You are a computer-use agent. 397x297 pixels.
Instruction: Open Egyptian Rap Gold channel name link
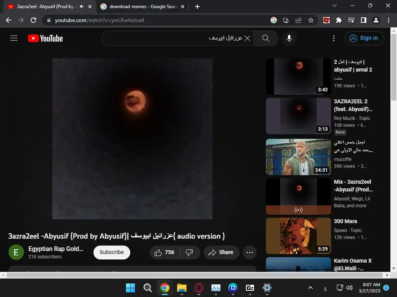56,249
